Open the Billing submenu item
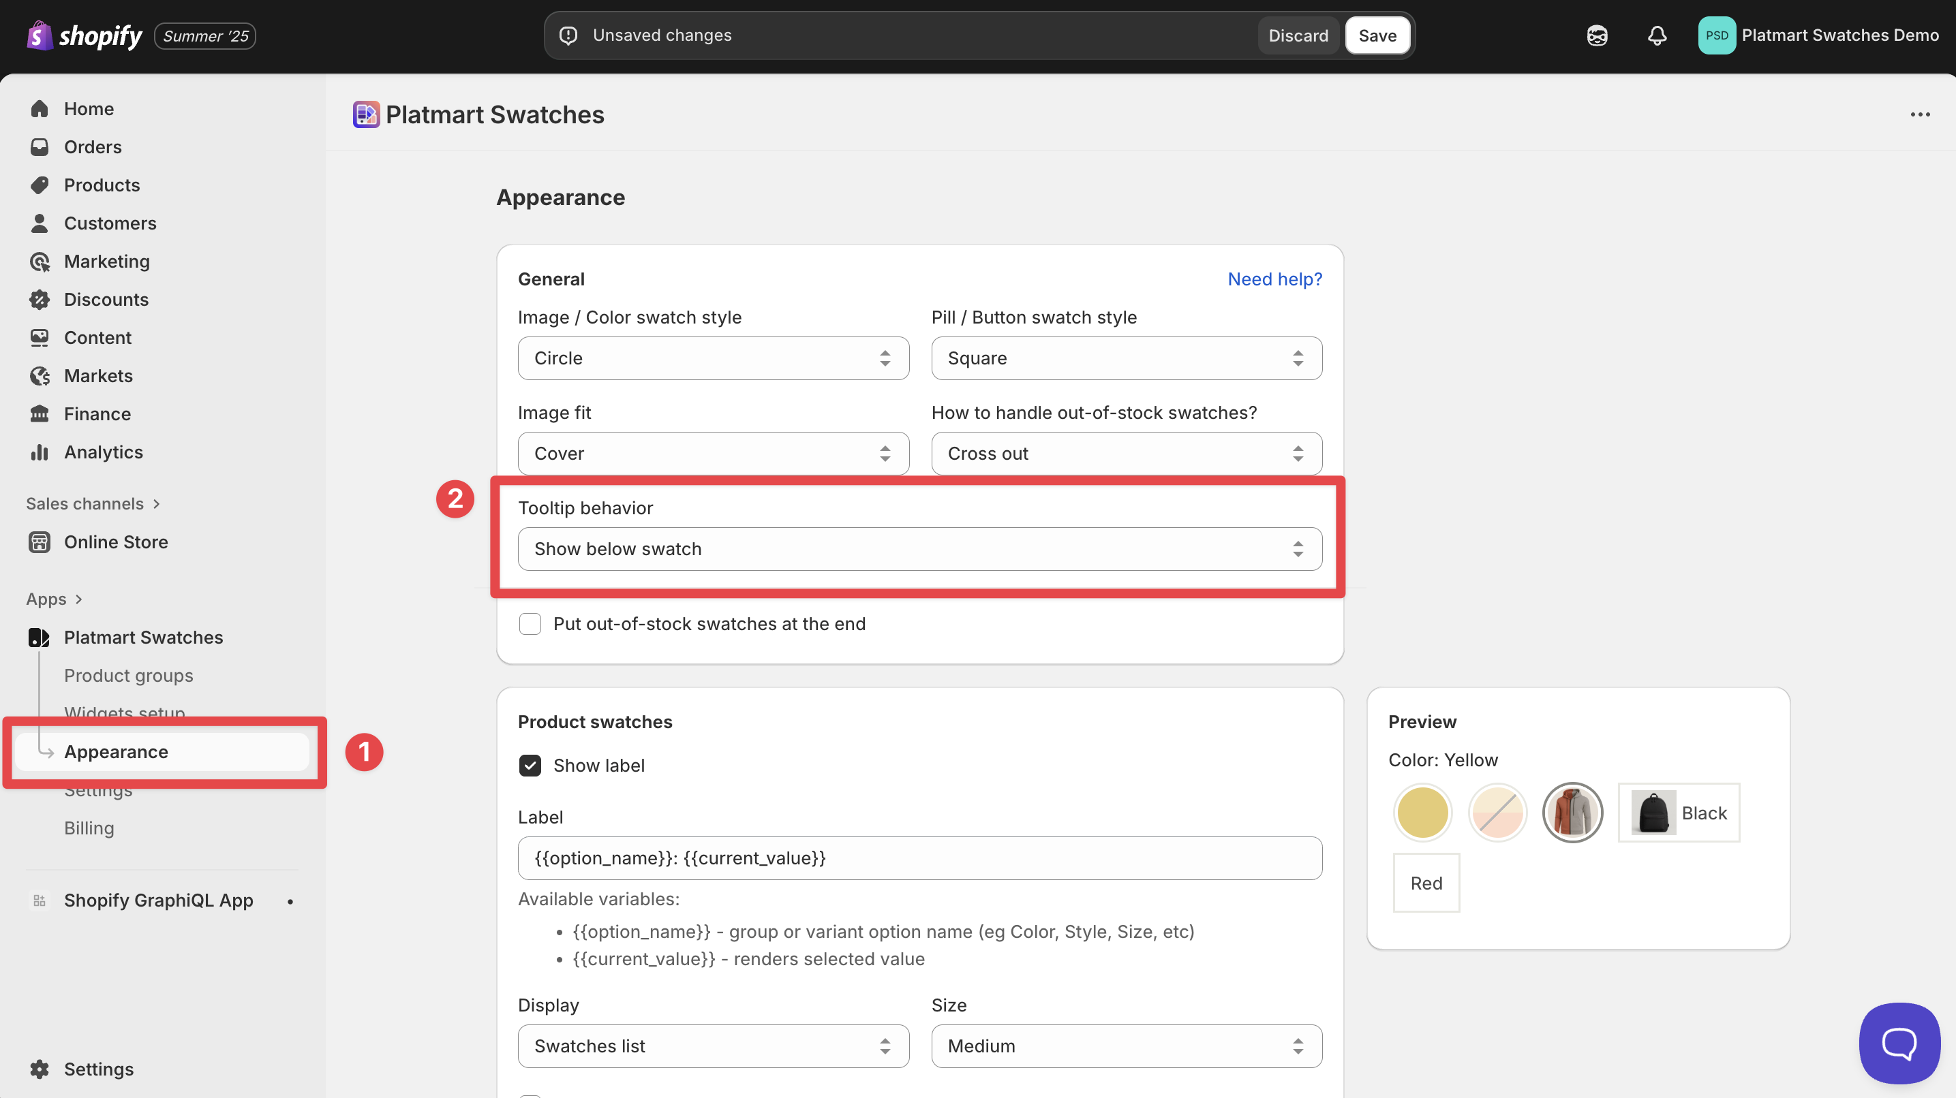The image size is (1956, 1098). tap(89, 829)
